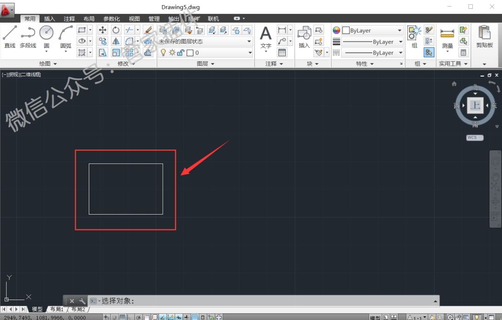This screenshot has width=502, height=320.
Task: Click the command line wrench customize icon
Action: (x=82, y=301)
